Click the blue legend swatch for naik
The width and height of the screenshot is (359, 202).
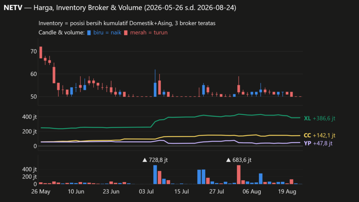(x=89, y=33)
